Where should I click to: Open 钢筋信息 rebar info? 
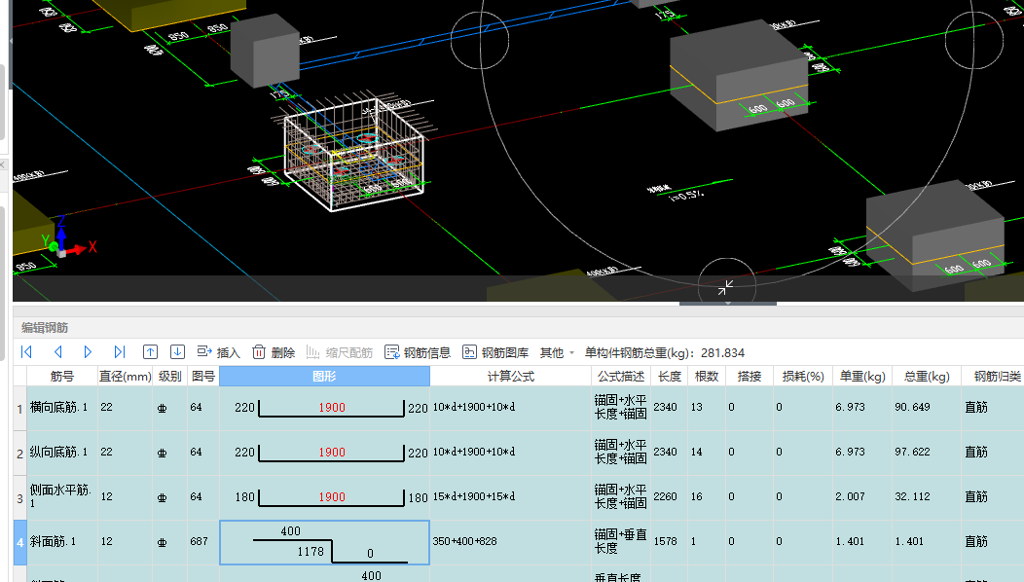[418, 352]
